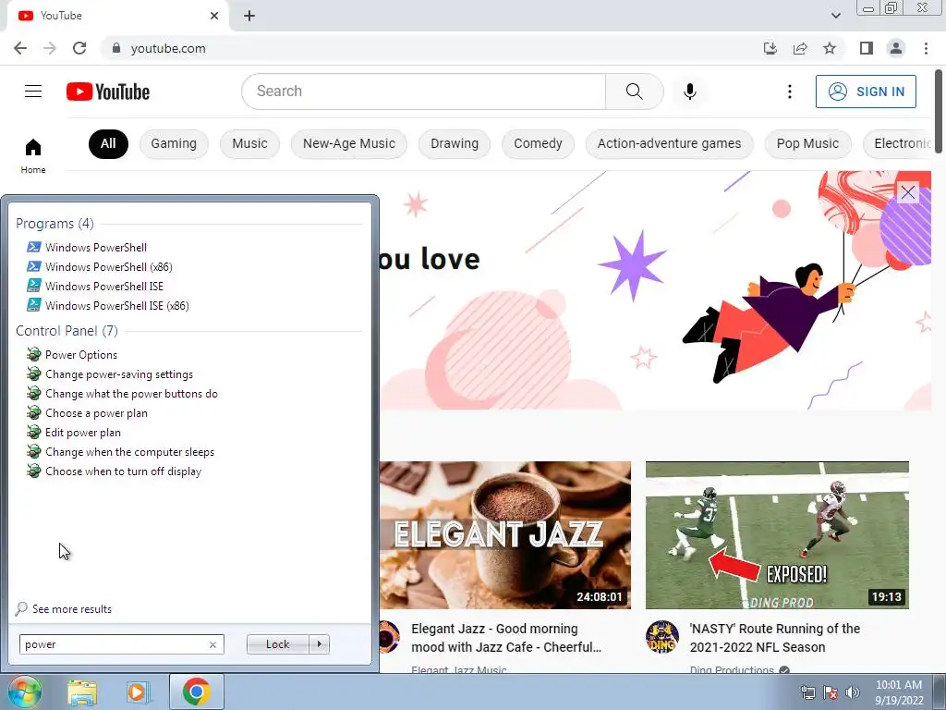Open Chrome three-dot menu
Viewport: 946px width, 710px height.
pos(926,48)
